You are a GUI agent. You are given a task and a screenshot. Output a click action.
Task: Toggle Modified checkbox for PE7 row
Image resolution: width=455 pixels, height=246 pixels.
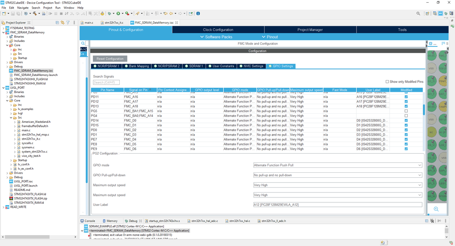pos(406,140)
